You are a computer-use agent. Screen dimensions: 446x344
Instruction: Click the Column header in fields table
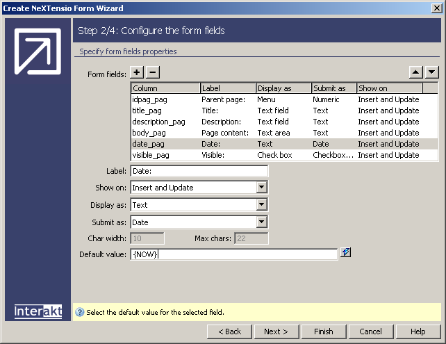tap(165, 88)
